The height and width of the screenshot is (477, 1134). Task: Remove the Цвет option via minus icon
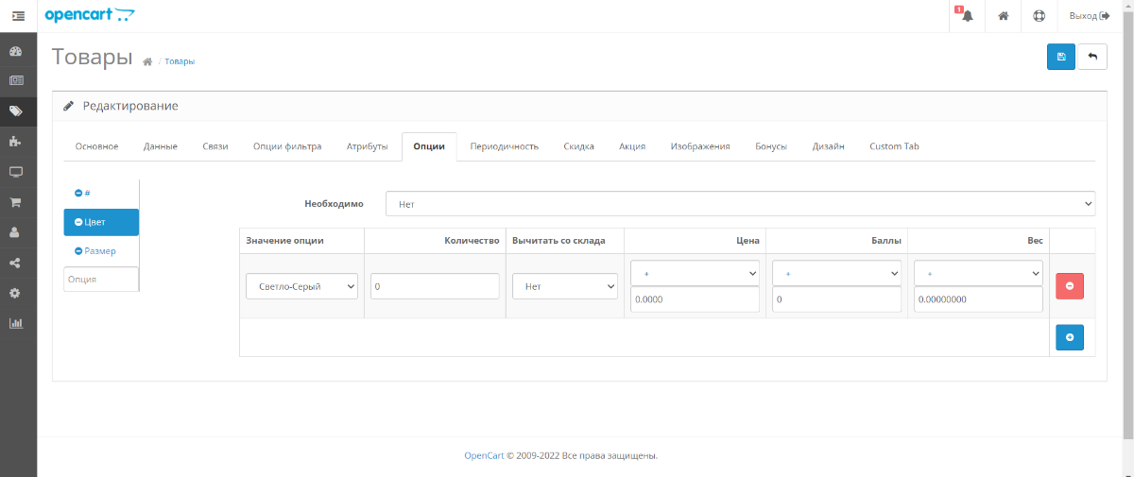(78, 222)
